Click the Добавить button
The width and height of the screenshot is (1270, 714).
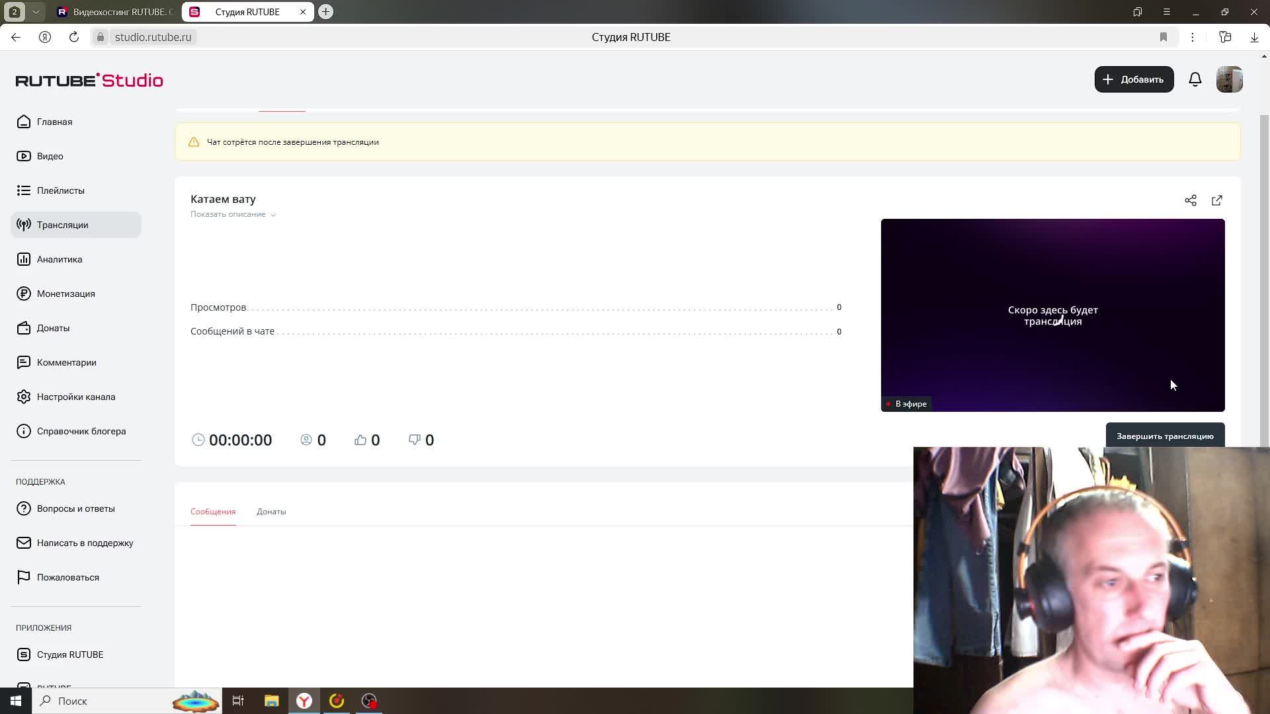(1134, 79)
